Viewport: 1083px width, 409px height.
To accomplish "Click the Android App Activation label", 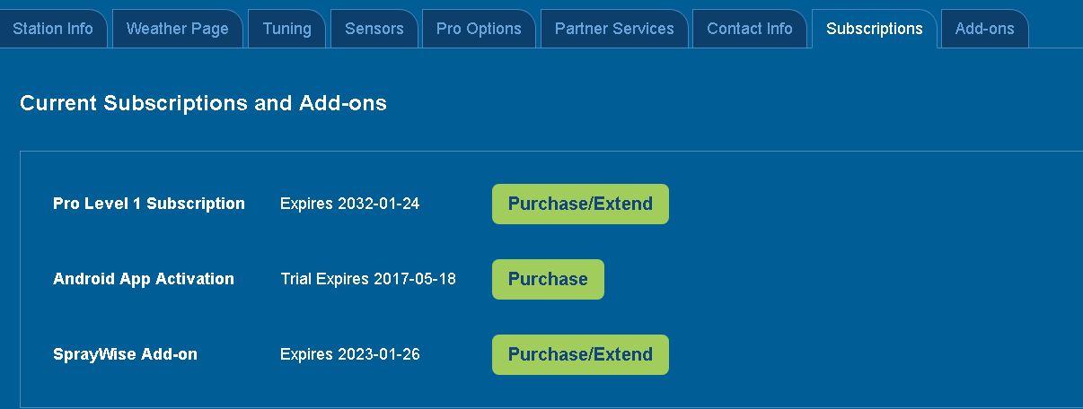I will 144,279.
